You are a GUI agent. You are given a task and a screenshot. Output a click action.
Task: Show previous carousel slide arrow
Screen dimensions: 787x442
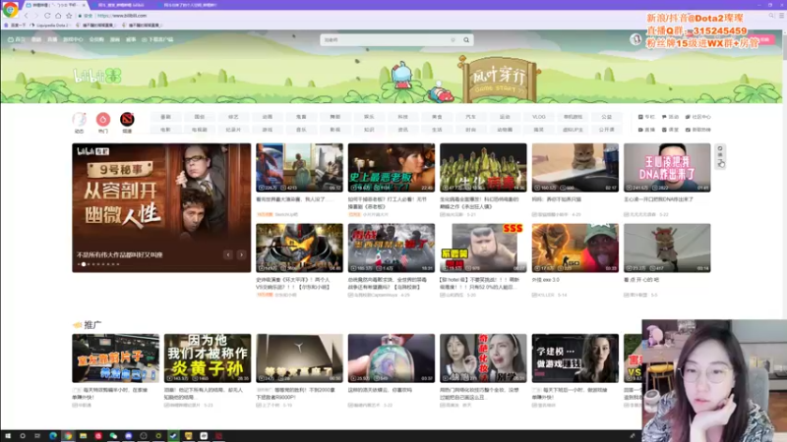tap(228, 254)
